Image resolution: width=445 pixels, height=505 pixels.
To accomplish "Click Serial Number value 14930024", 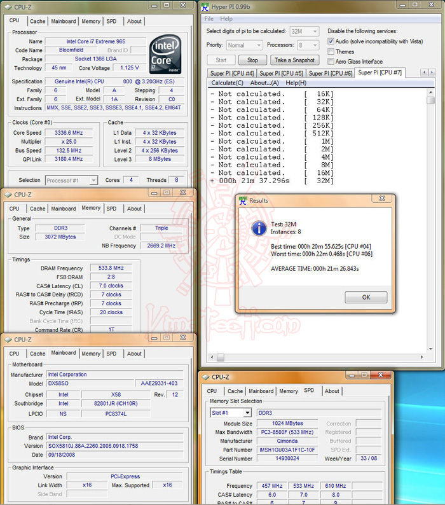I will (x=287, y=459).
